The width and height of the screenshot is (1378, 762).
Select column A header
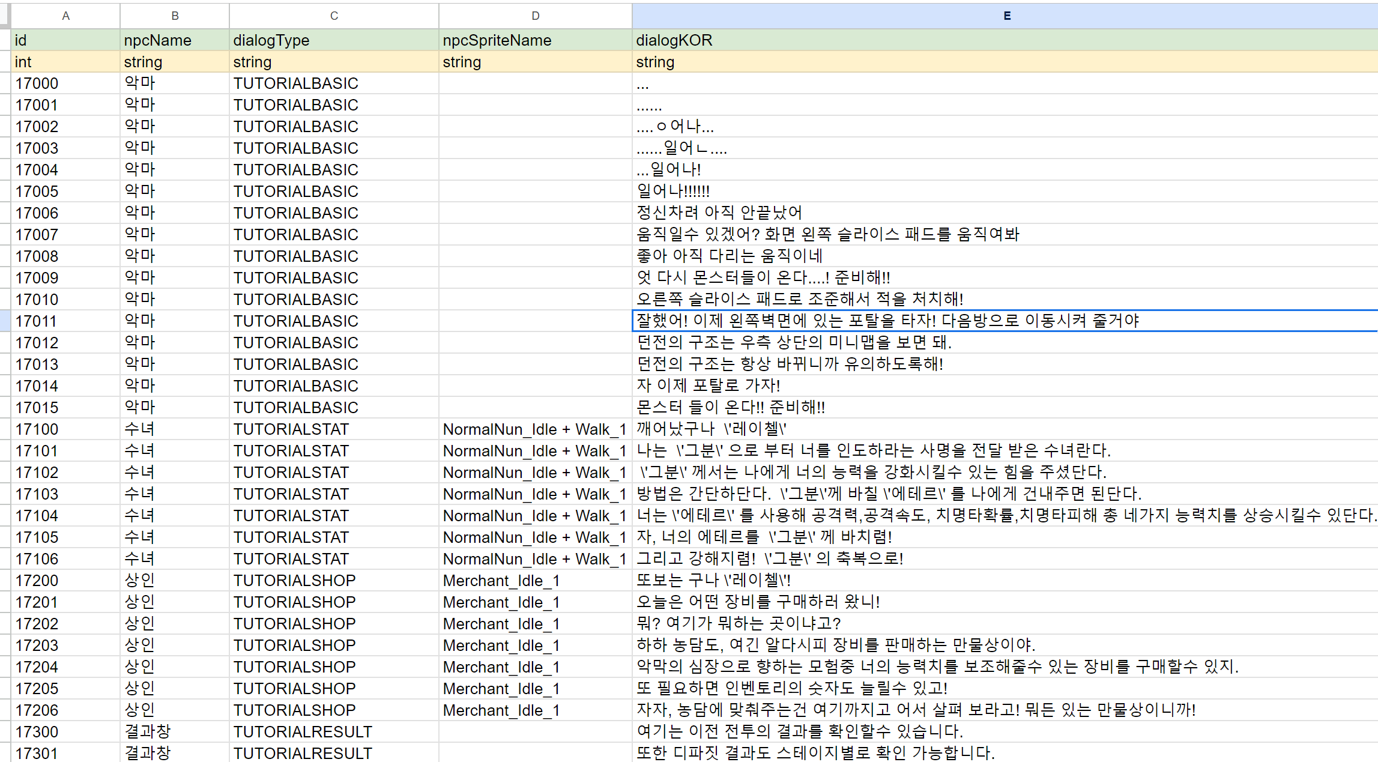(65, 16)
